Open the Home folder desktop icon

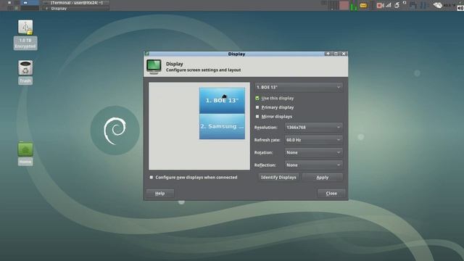coord(25,149)
